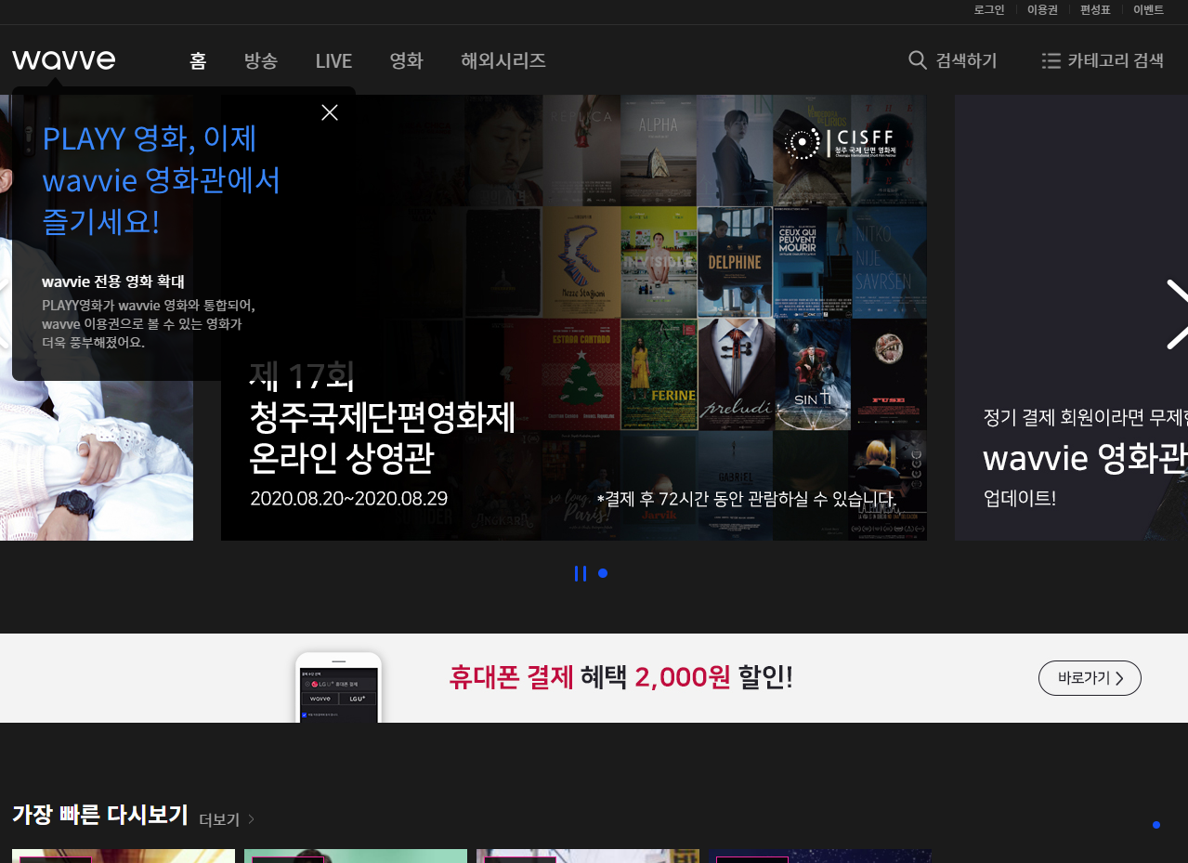The width and height of the screenshot is (1188, 863).
Task: Close the PLAYY movie notice popup
Action: point(330,112)
